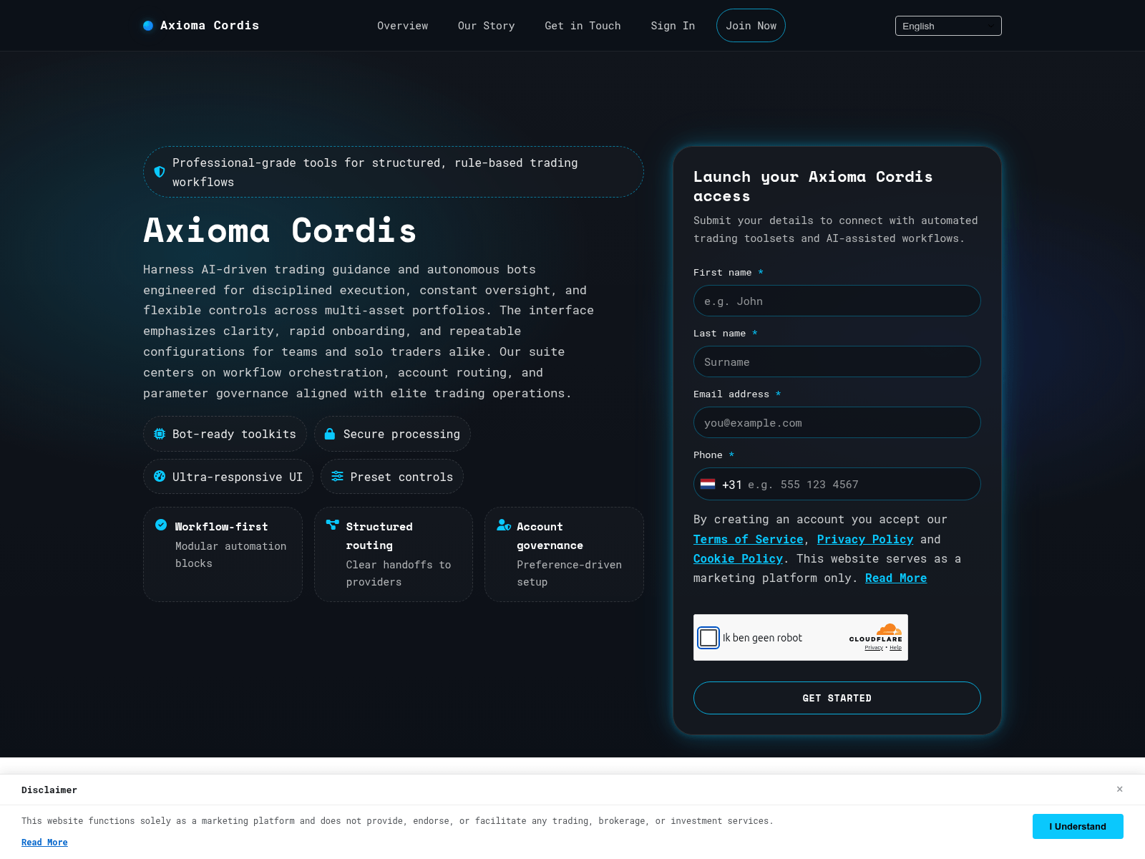
Task: Click the chip icon on Bot-ready toolkits
Action: (x=160, y=434)
